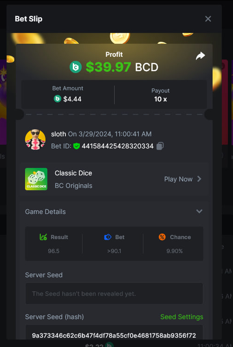Click the BCD coin icon beside profit
This screenshot has width=233, height=347.
point(76,67)
